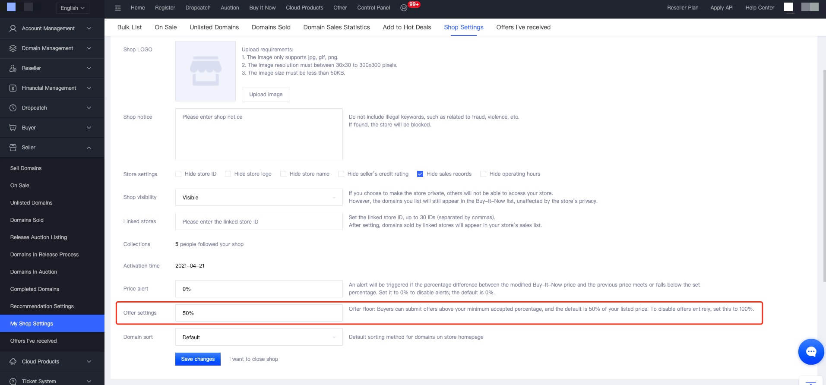Open the Offers I've received tab
826x385 pixels.
tap(523, 27)
